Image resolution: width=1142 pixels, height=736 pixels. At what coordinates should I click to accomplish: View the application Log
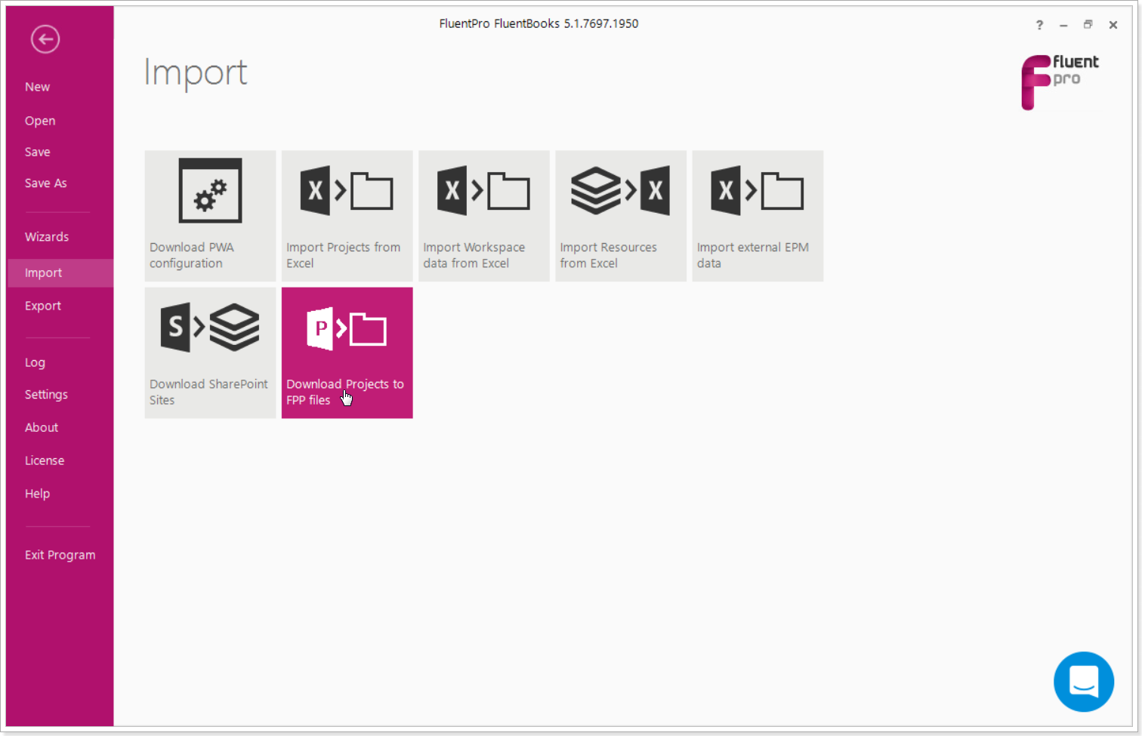coord(35,362)
